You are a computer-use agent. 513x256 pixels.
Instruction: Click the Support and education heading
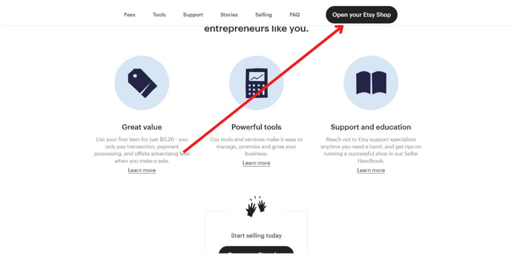click(371, 127)
